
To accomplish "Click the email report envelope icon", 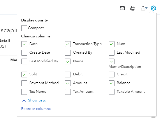I will point(122,8).
